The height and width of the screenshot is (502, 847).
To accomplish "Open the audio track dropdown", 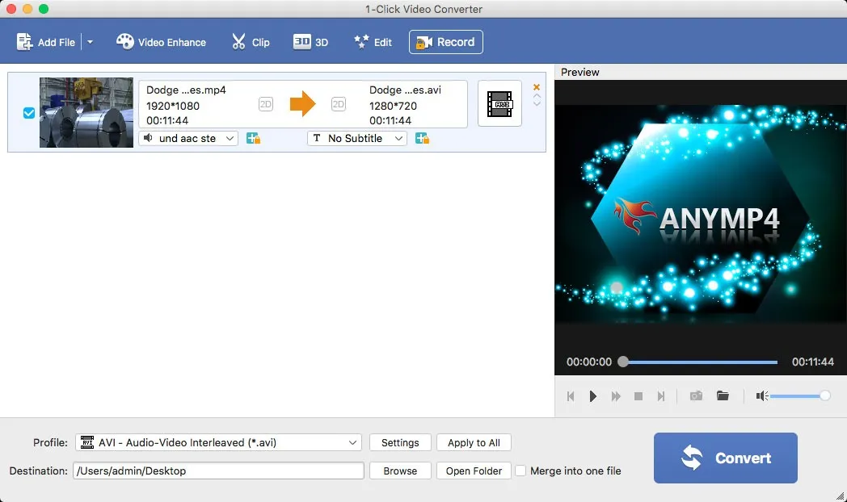I will [188, 138].
